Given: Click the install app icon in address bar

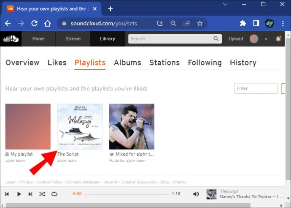Looking at the screenshot, I should tap(160, 23).
